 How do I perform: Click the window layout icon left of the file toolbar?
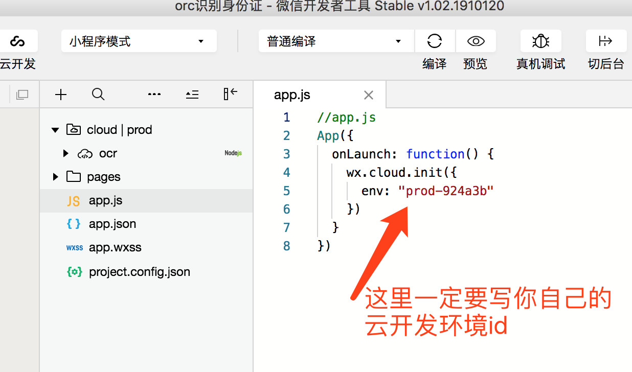click(x=22, y=95)
